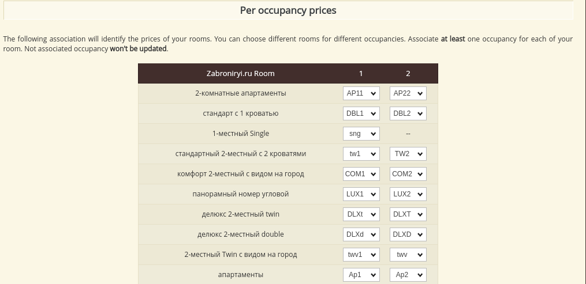
Task: Expand the DLXT occupancy 2 dropdown
Action: pyautogui.click(x=408, y=214)
